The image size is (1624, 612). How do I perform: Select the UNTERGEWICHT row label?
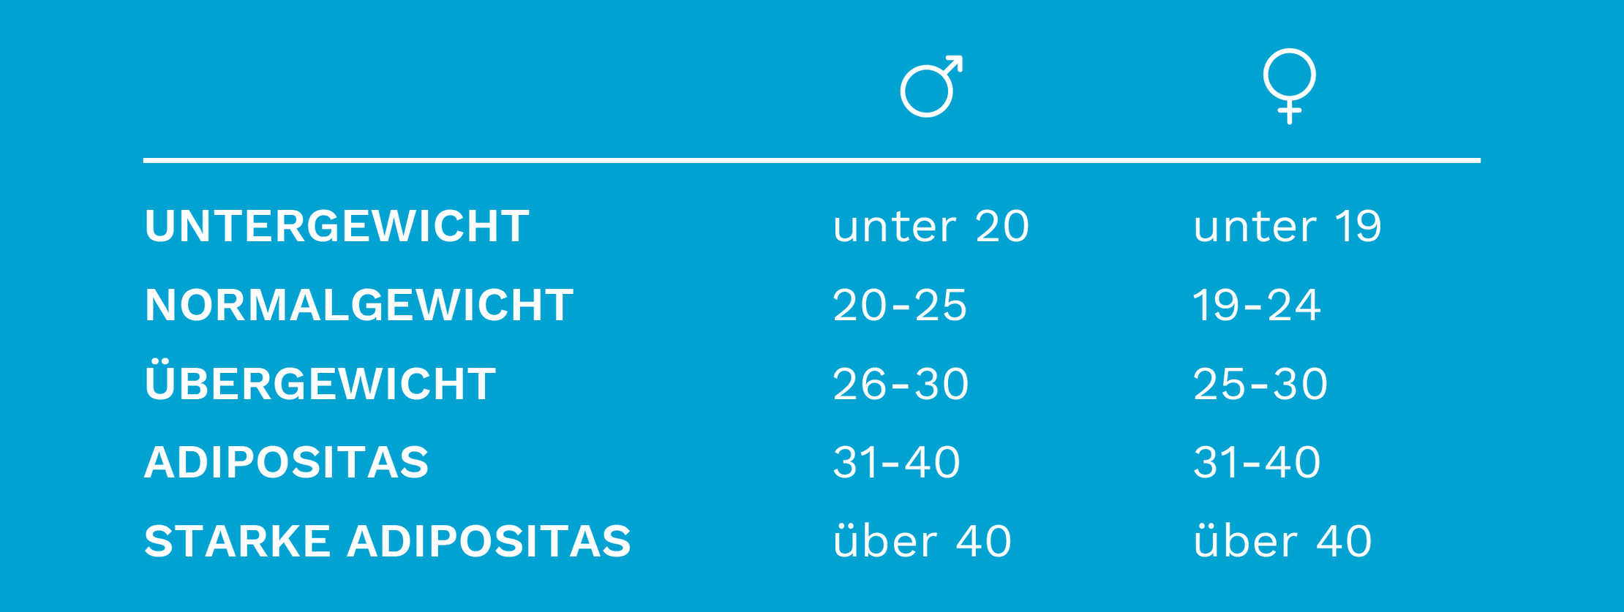coord(337,226)
